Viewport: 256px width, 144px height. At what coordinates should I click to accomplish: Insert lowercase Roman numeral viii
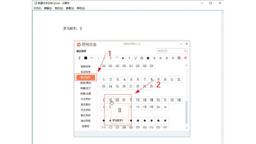pyautogui.click(x=152, y=107)
